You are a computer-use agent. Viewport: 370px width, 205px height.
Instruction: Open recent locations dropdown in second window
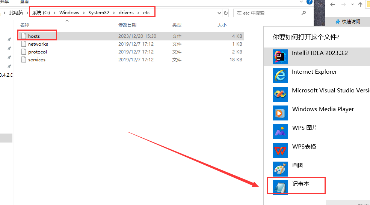352,4
